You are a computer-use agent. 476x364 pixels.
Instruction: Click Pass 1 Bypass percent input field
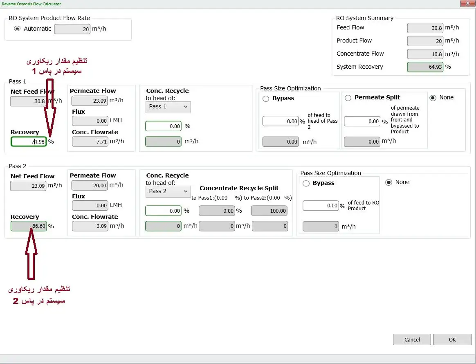click(281, 121)
